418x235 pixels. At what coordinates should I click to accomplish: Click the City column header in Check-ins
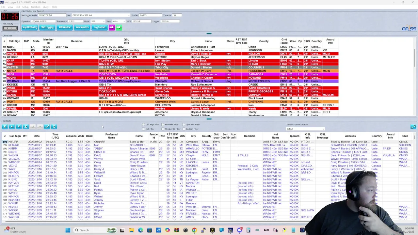point(172,41)
